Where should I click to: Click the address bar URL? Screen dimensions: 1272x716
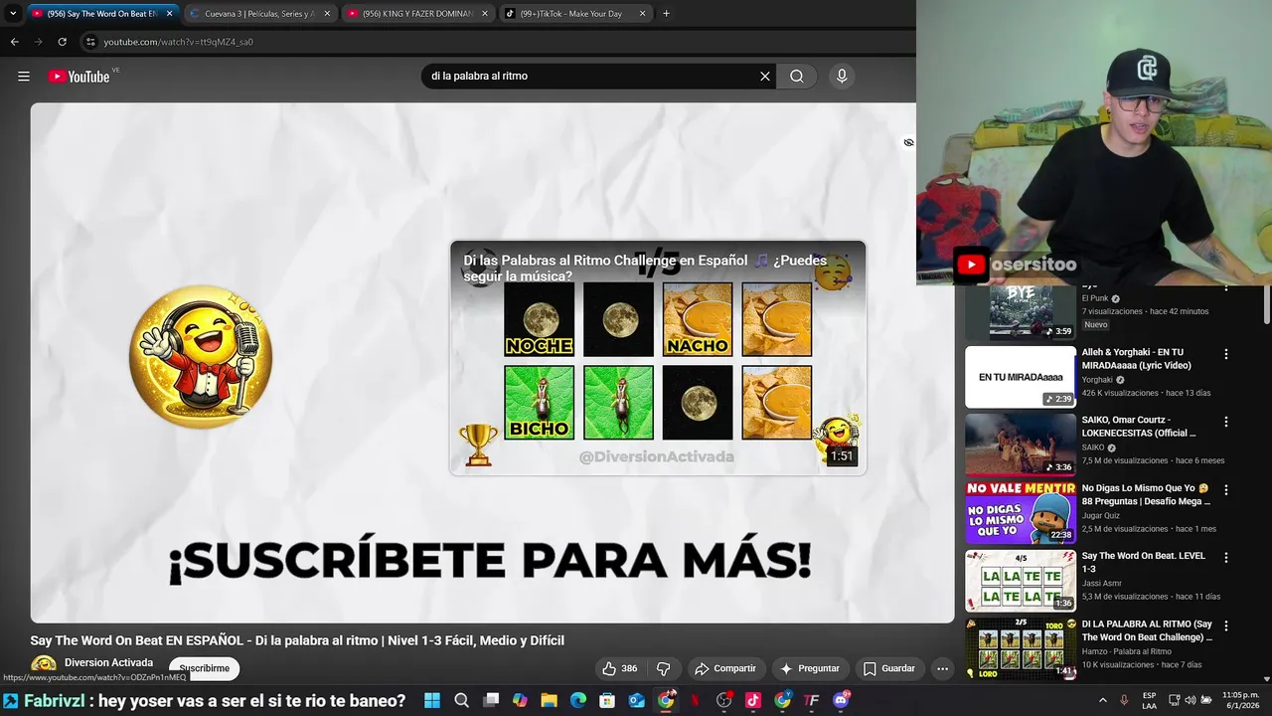179,42
